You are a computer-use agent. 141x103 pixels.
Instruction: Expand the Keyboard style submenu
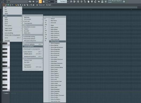[33, 60]
